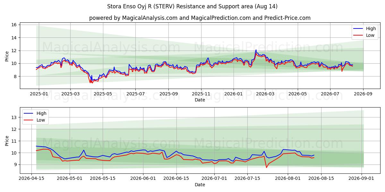Click the '2026-01' tick label
The width and height of the screenshot is (385, 192).
click(x=233, y=94)
